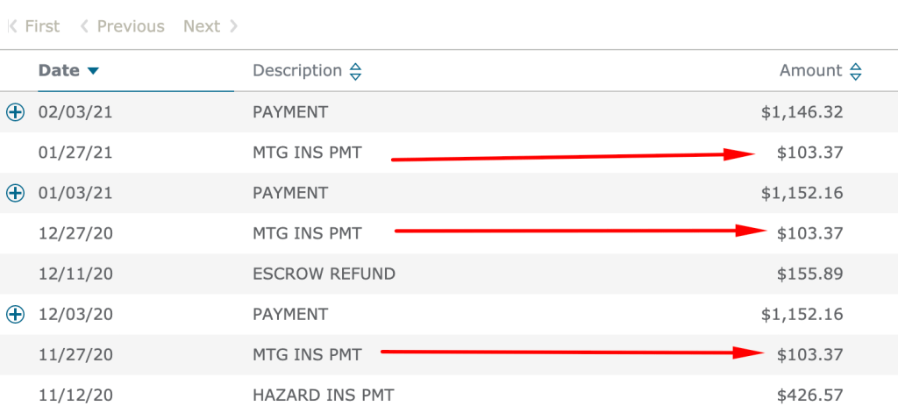Toggle Date column sort arrow
The image size is (898, 413).
(x=93, y=71)
